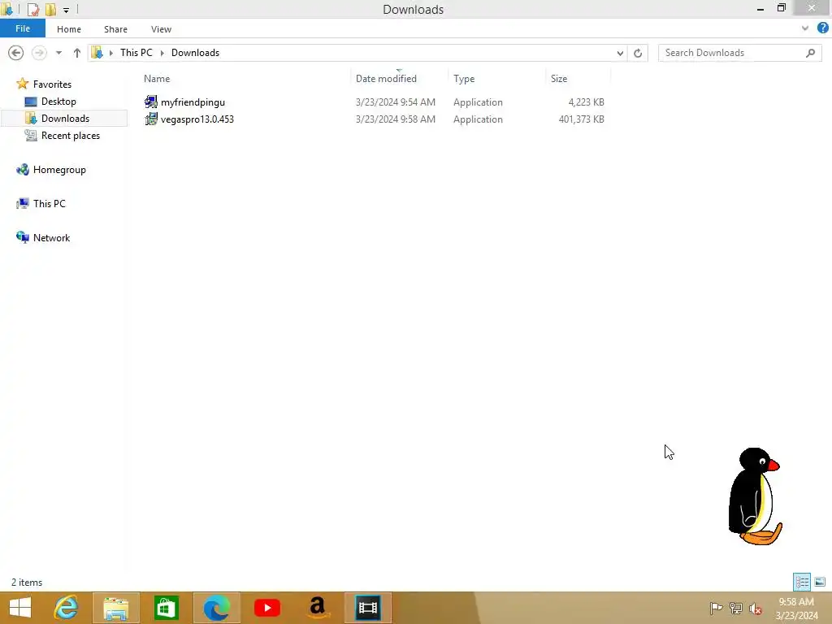Switch to the Home ribbon tab
This screenshot has height=624, width=832.
[x=69, y=29]
